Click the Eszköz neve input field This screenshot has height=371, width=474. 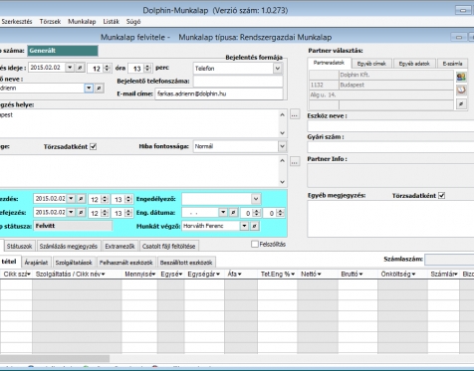(x=390, y=126)
